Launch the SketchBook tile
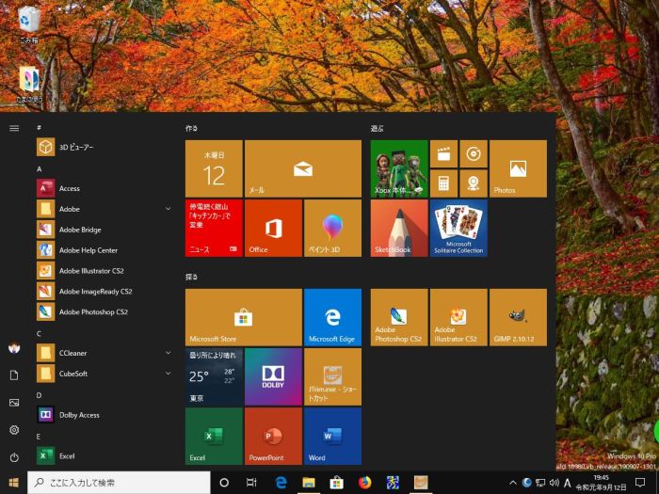659x494 pixels. coord(399,228)
